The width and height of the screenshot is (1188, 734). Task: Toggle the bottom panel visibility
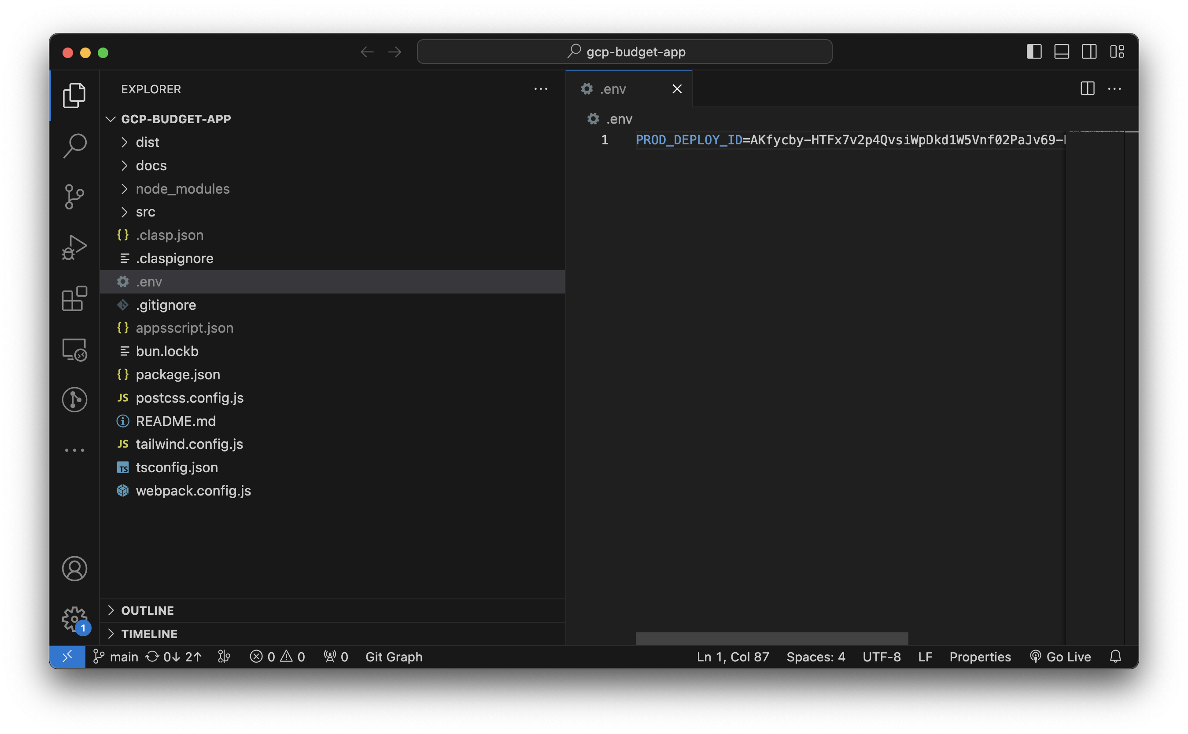click(x=1061, y=51)
